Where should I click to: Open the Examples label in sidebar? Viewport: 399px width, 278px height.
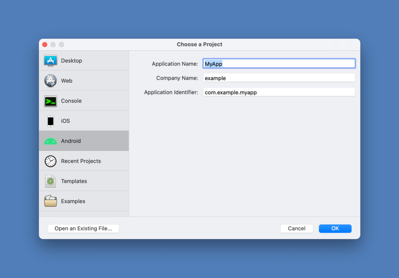tap(73, 201)
